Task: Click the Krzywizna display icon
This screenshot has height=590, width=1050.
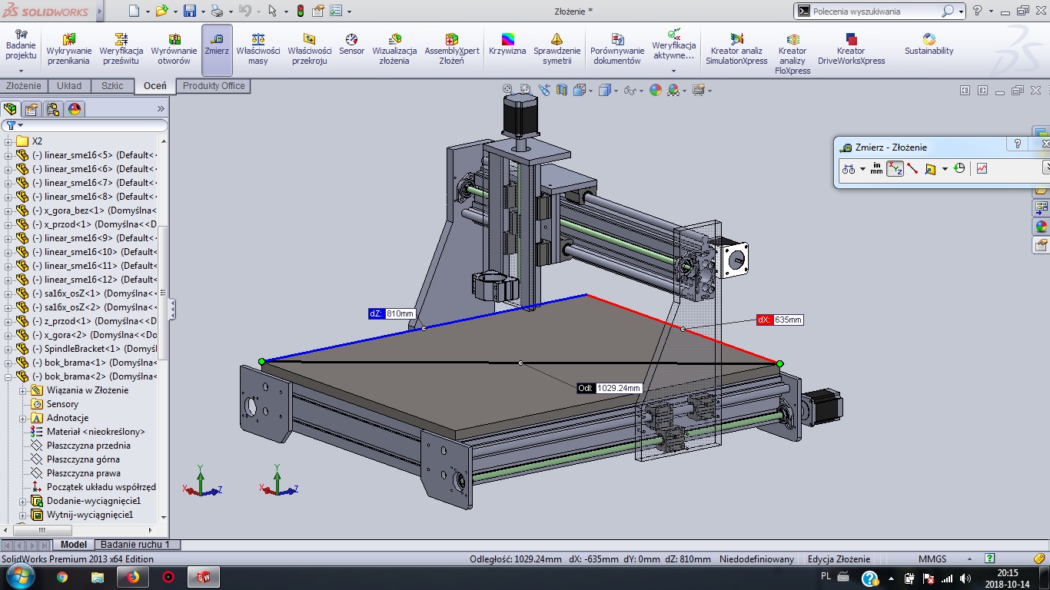Action: pyautogui.click(x=507, y=45)
